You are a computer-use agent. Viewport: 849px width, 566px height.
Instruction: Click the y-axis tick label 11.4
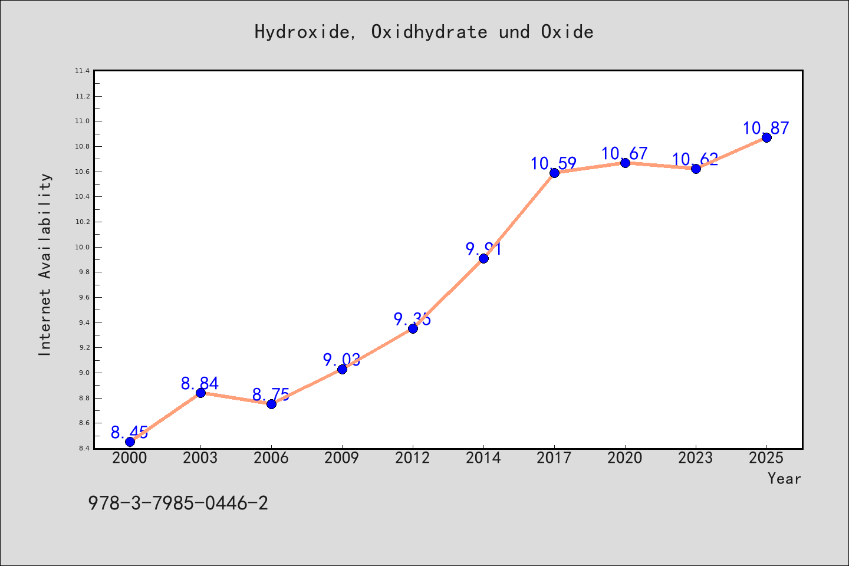pos(82,71)
